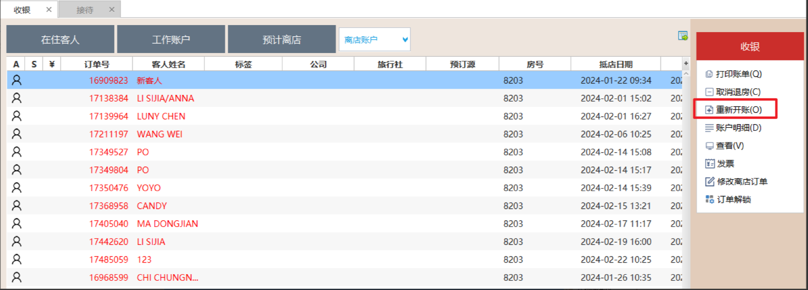Expand the 离店账户 dropdown

click(x=405, y=40)
